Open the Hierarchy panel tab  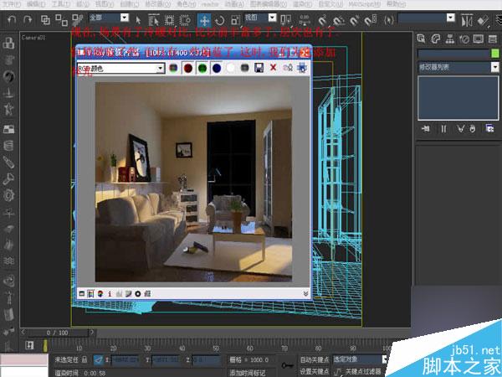coord(450,39)
